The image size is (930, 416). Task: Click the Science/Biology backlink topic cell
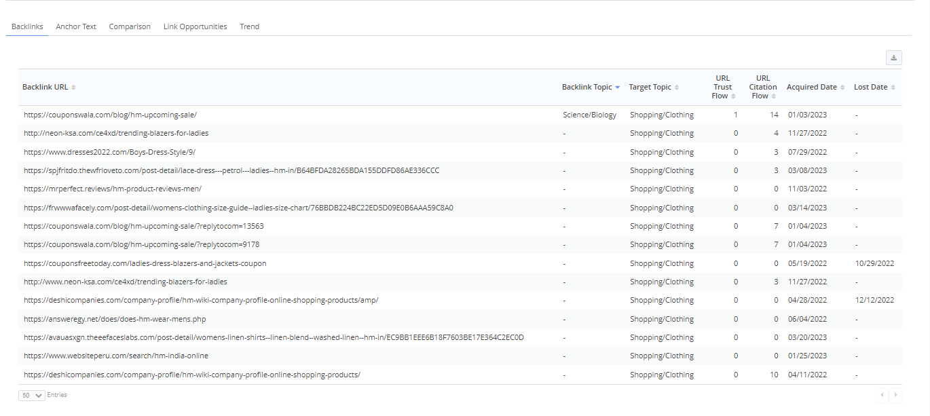click(589, 115)
